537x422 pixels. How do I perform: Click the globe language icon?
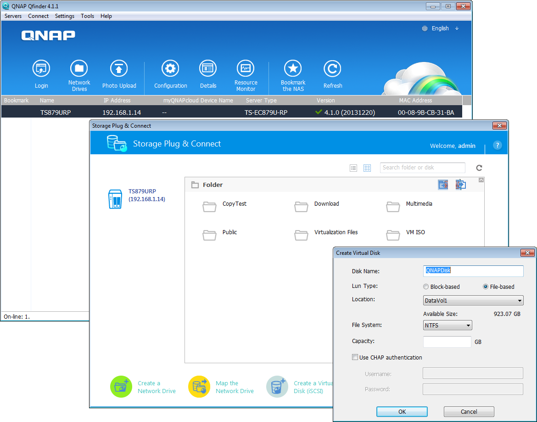pos(425,28)
